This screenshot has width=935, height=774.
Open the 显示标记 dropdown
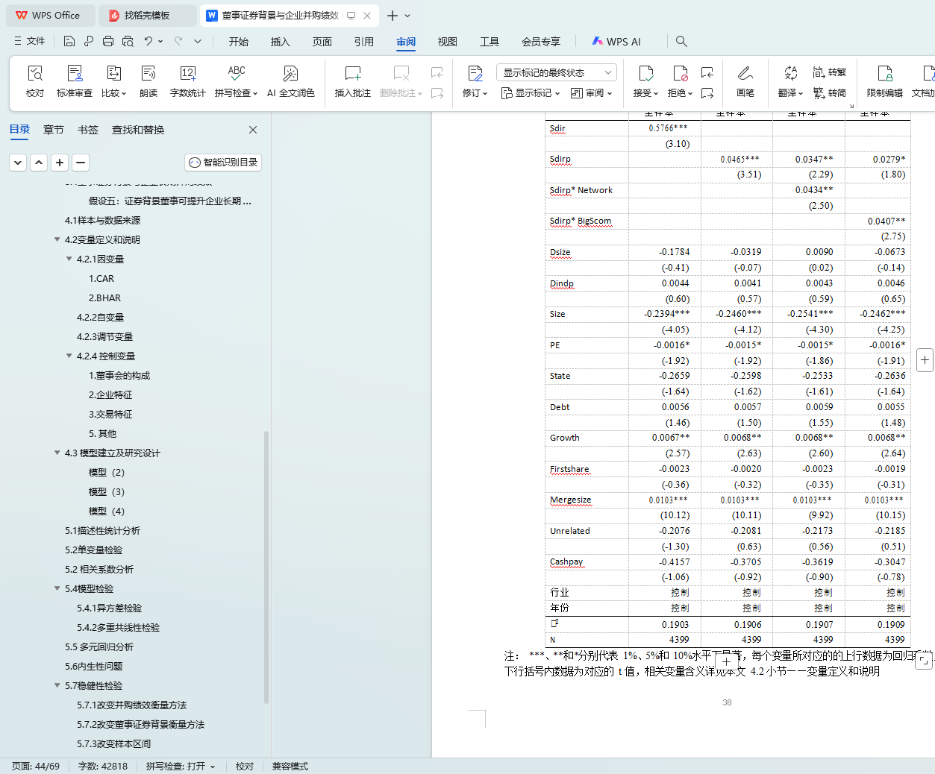click(x=531, y=93)
